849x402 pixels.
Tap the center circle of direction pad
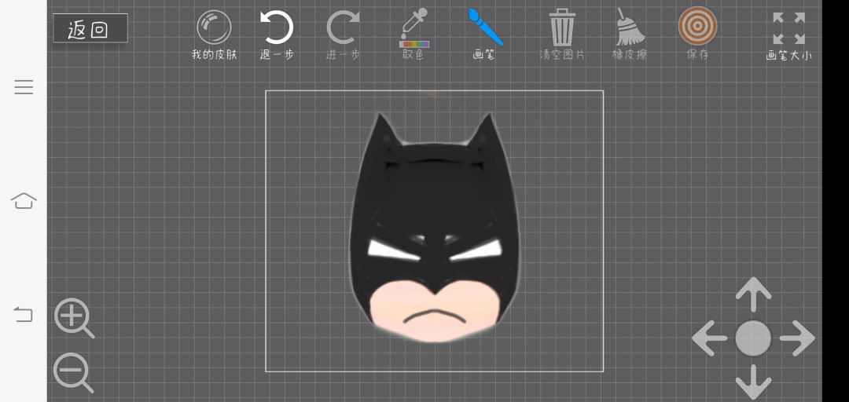coord(753,338)
